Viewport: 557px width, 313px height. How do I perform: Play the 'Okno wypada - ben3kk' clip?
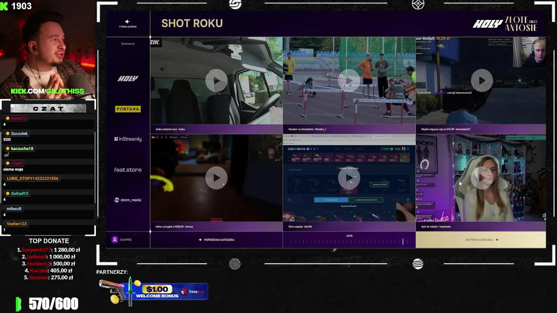(x=349, y=178)
